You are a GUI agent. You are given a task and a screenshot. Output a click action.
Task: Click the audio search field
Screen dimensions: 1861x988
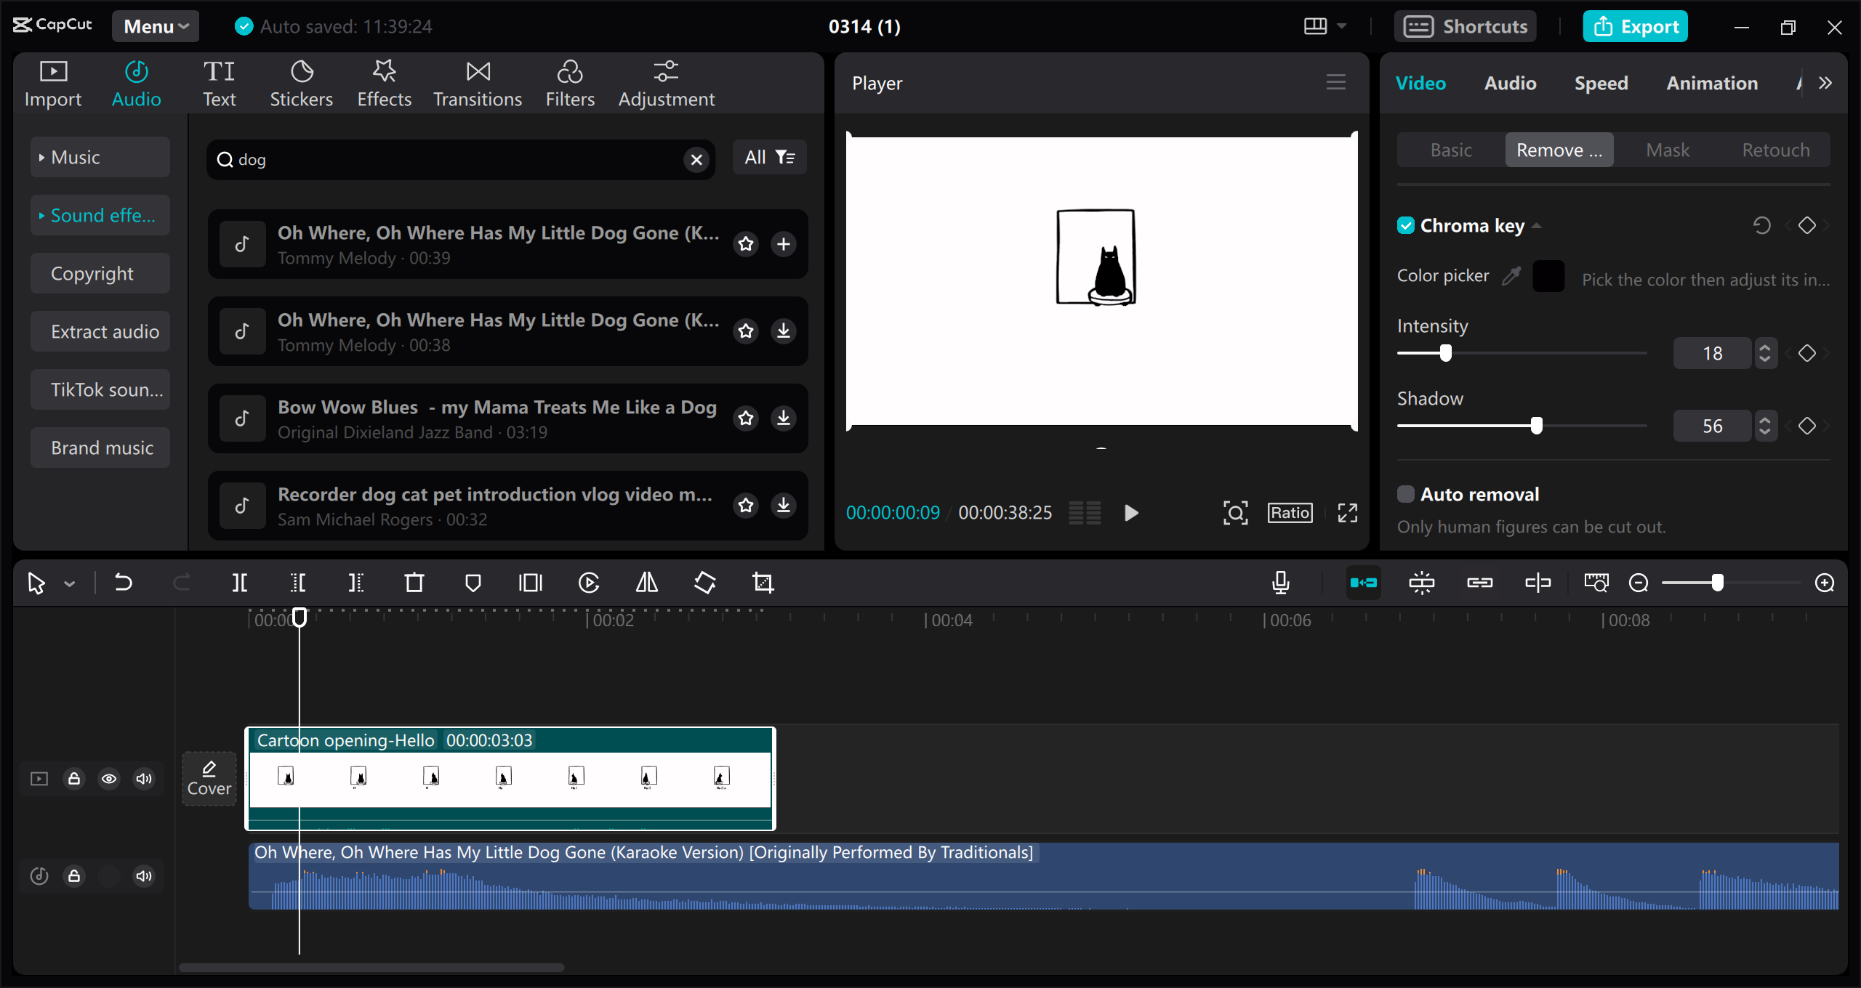click(461, 160)
